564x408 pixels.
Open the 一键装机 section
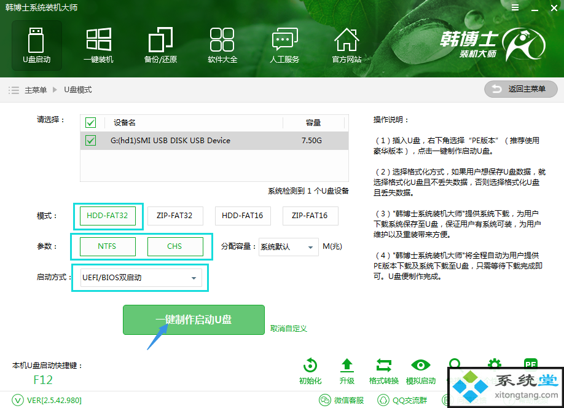pos(98,45)
